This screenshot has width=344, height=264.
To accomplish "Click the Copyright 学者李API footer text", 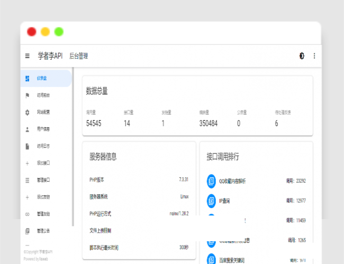I will (38, 252).
